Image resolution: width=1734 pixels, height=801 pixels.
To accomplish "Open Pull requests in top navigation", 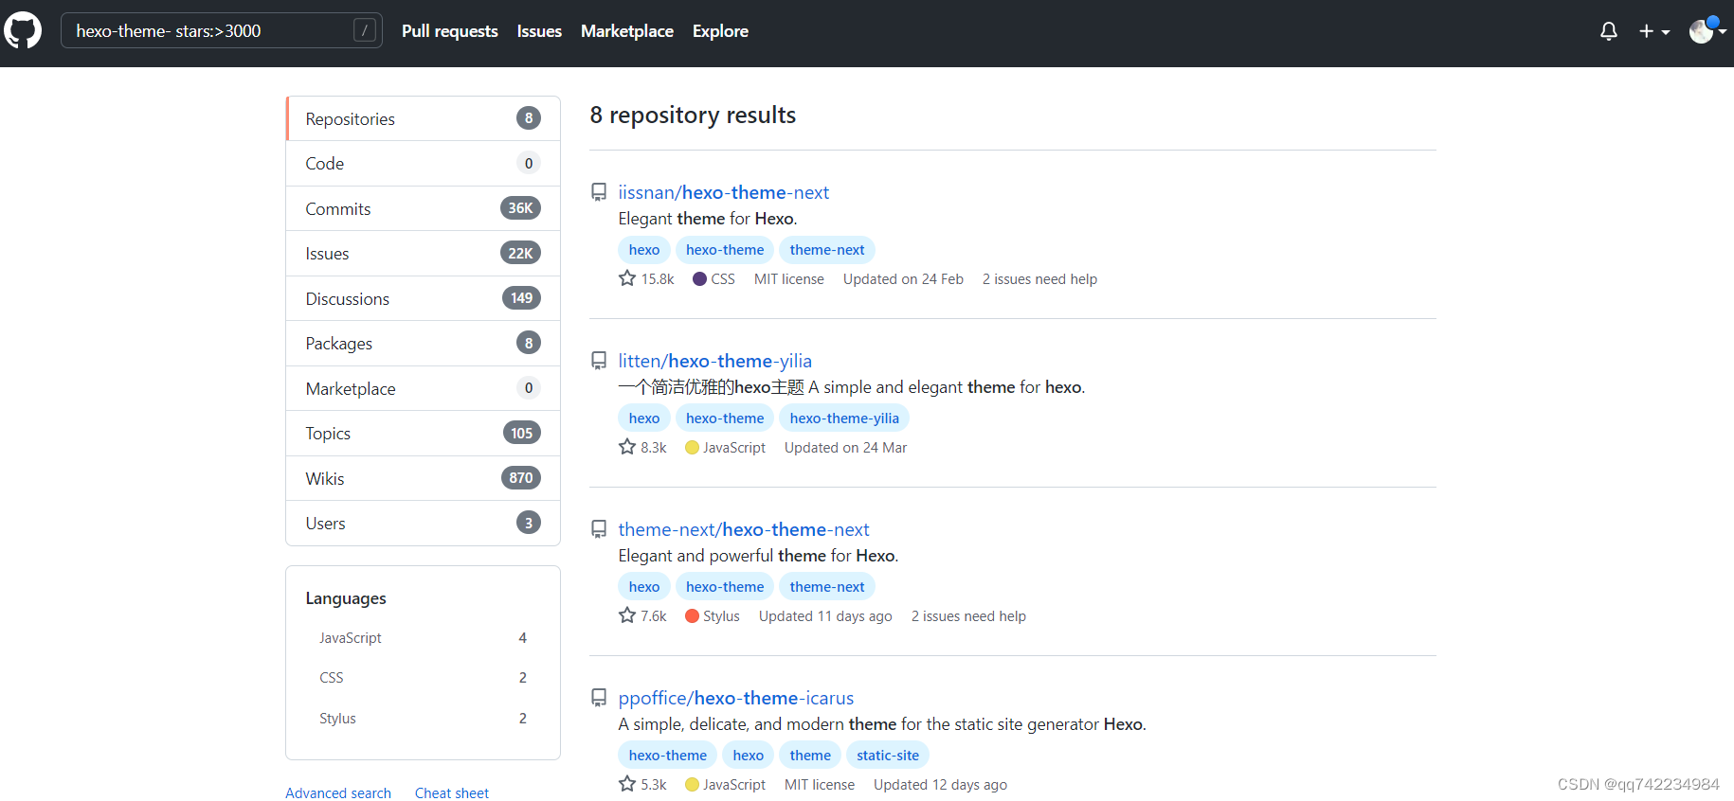I will (x=449, y=31).
